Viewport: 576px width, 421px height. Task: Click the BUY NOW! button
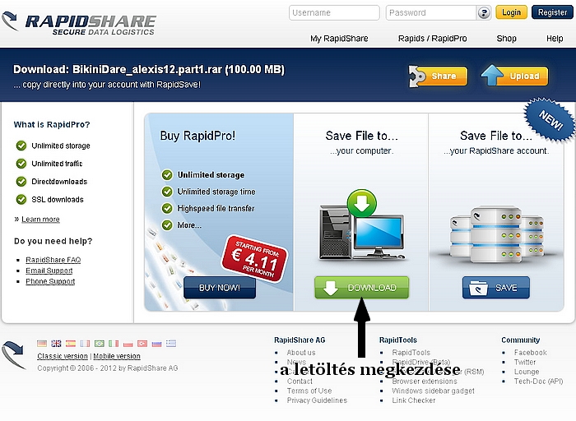point(220,288)
